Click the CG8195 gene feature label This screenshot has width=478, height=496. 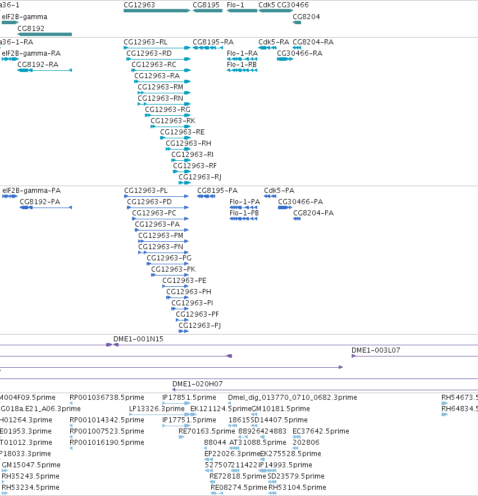pyautogui.click(x=206, y=4)
